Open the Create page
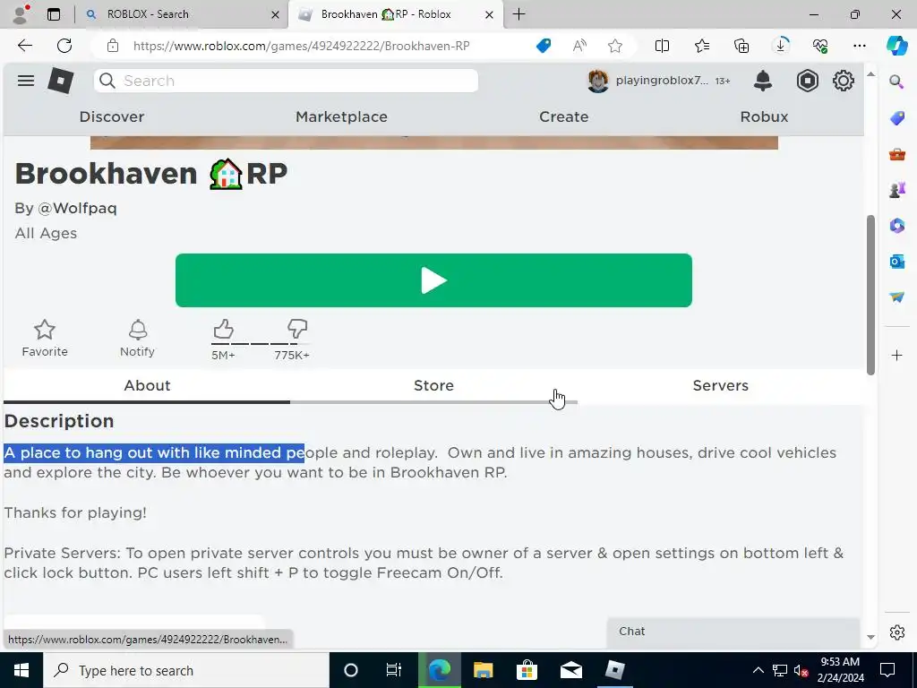This screenshot has width=917, height=688. point(564,116)
